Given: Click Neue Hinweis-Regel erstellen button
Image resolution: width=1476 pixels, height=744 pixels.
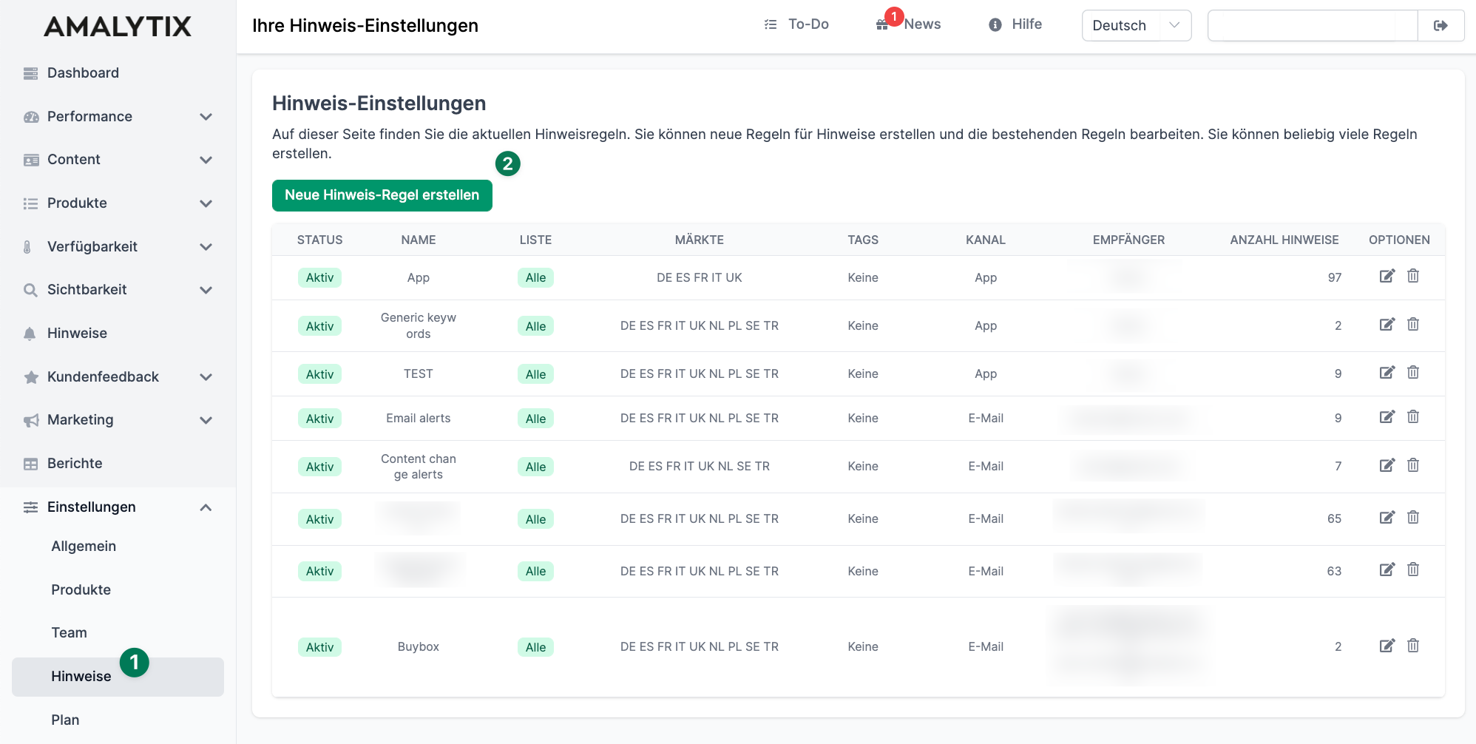Looking at the screenshot, I should pos(382,195).
